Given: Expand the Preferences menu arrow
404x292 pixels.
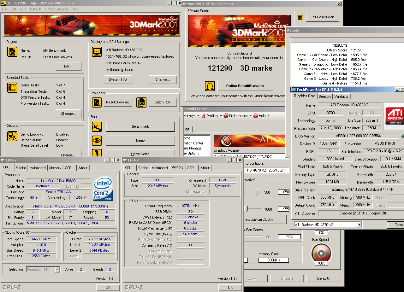Looking at the screenshot, I should [x=250, y=116].
